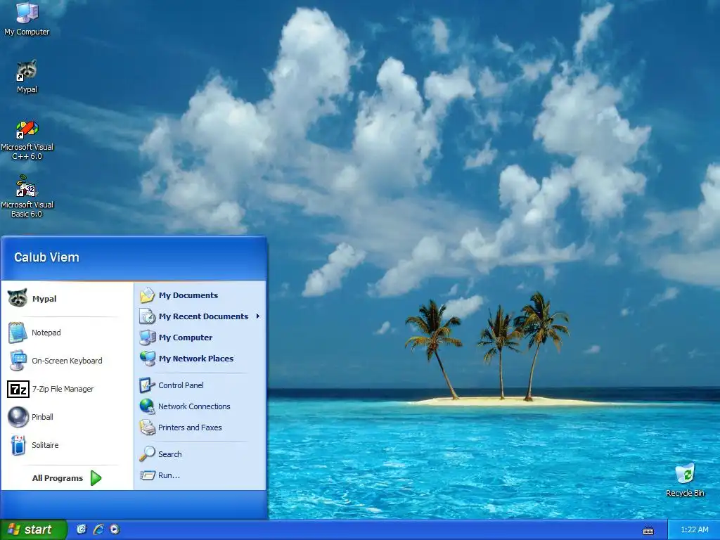720x540 pixels.
Task: Launch Internet Explorer from quick launch
Action: [x=98, y=529]
